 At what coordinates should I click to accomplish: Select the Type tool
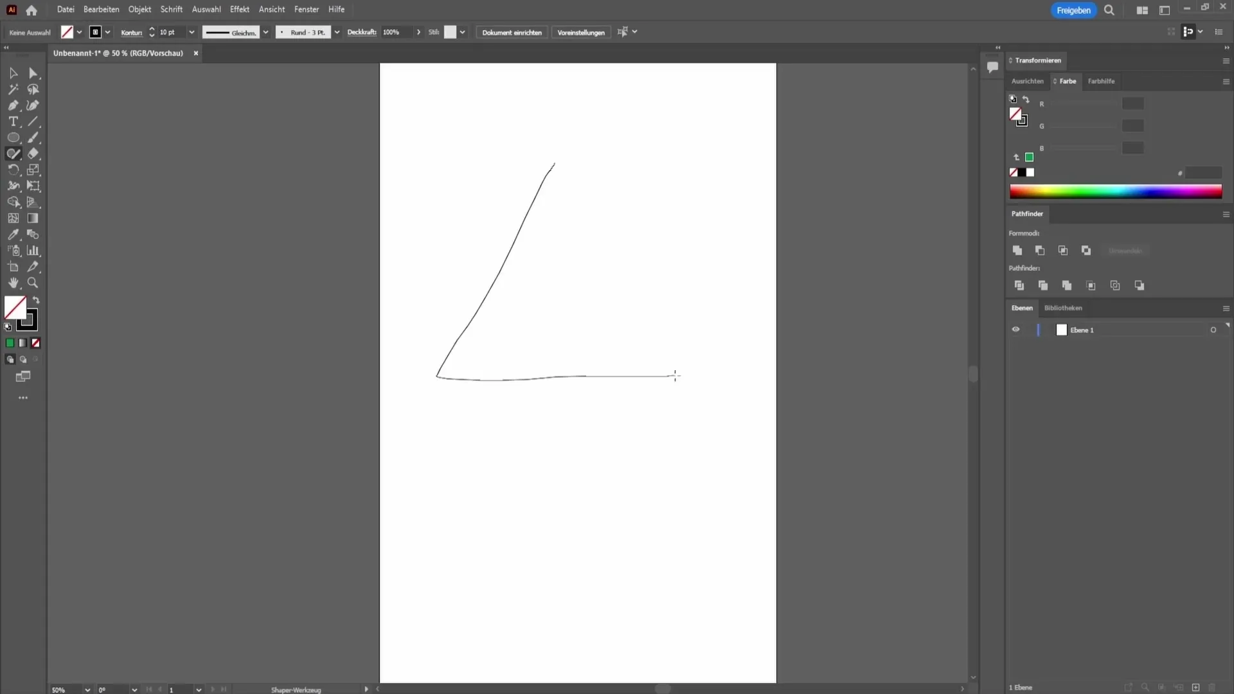(x=13, y=121)
